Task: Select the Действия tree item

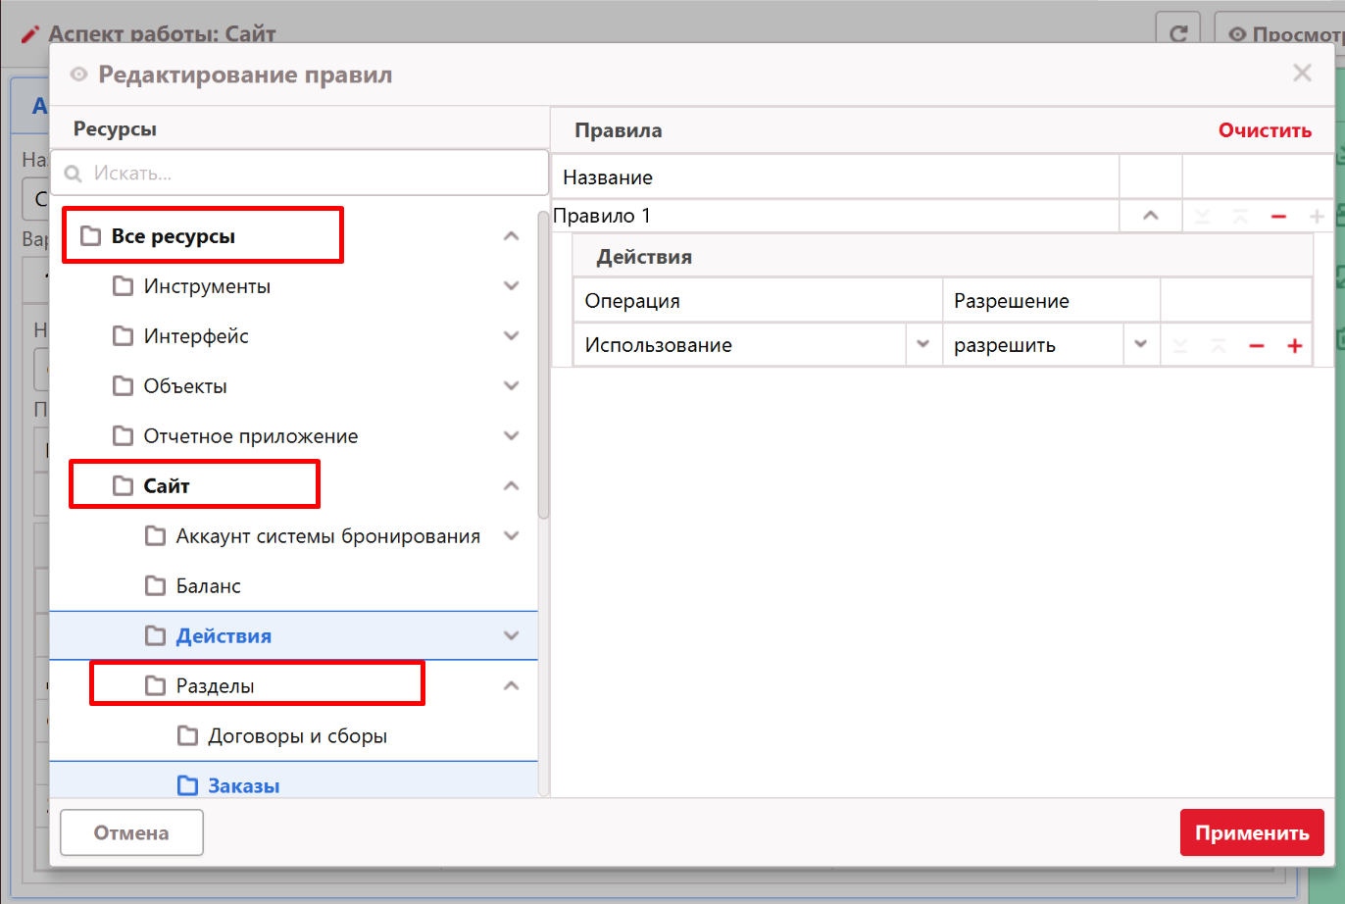Action: [x=224, y=636]
